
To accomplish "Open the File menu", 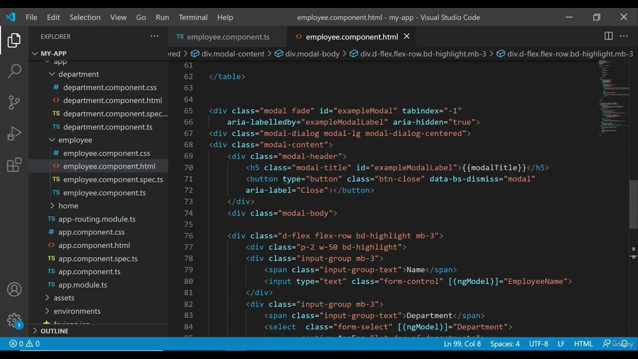I will tap(31, 17).
